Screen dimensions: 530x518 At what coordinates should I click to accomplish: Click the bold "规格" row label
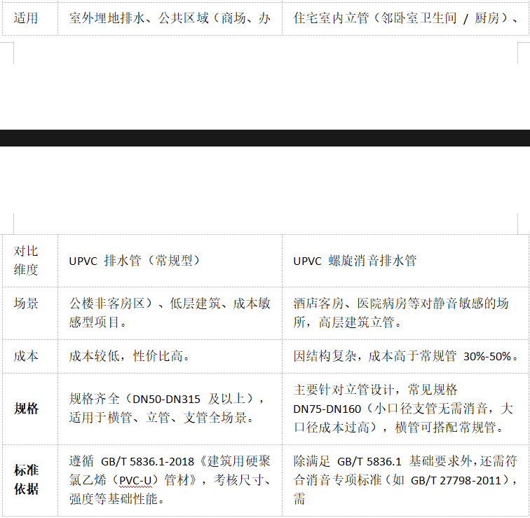(26, 409)
